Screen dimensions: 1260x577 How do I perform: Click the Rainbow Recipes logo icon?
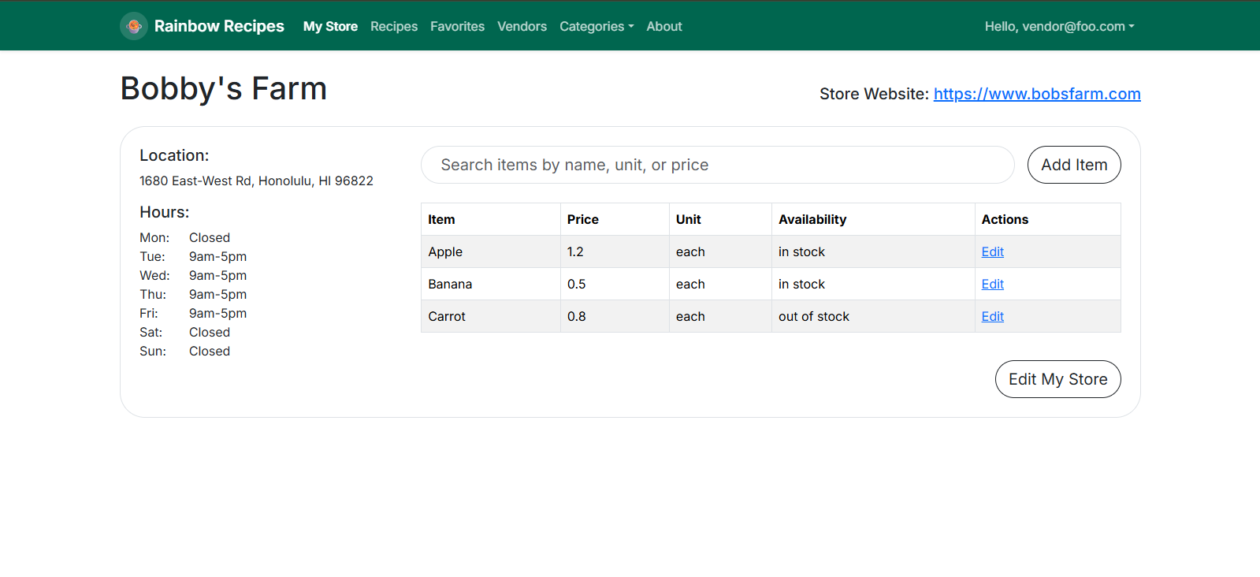134,26
